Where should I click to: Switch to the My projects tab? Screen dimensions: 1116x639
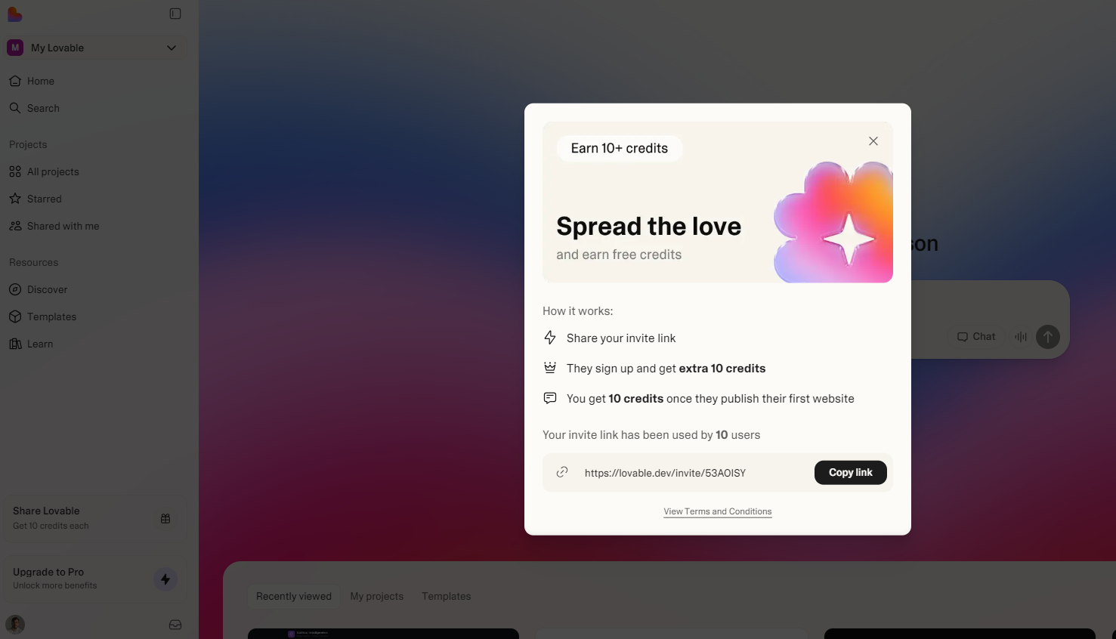[377, 596]
